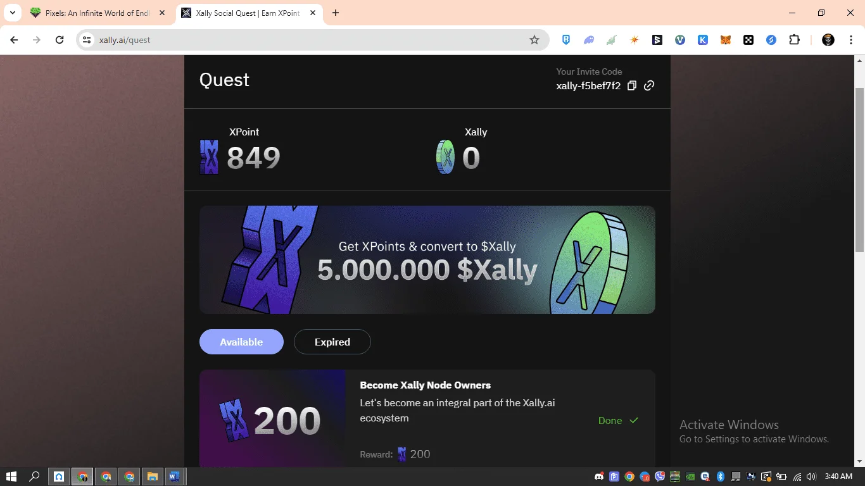This screenshot has width=865, height=486.
Task: Click the 5.000.000 $Xally banner
Action: (427, 259)
